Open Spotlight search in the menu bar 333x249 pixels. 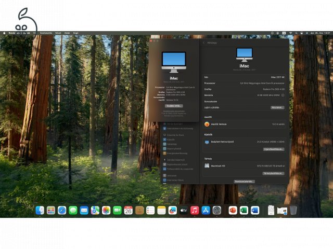(296, 33)
